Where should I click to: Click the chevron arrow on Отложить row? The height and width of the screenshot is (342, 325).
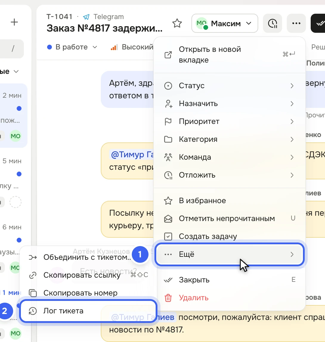292,175
